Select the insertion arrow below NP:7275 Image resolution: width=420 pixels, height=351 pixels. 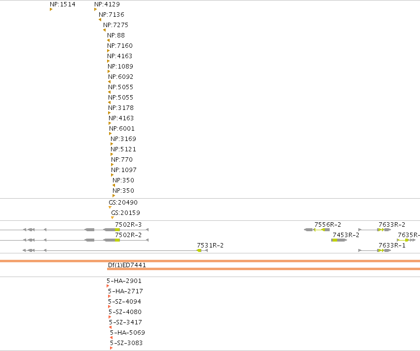coord(105,30)
